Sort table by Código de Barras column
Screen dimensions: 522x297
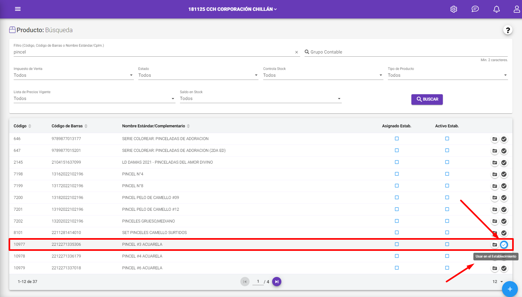pos(69,126)
